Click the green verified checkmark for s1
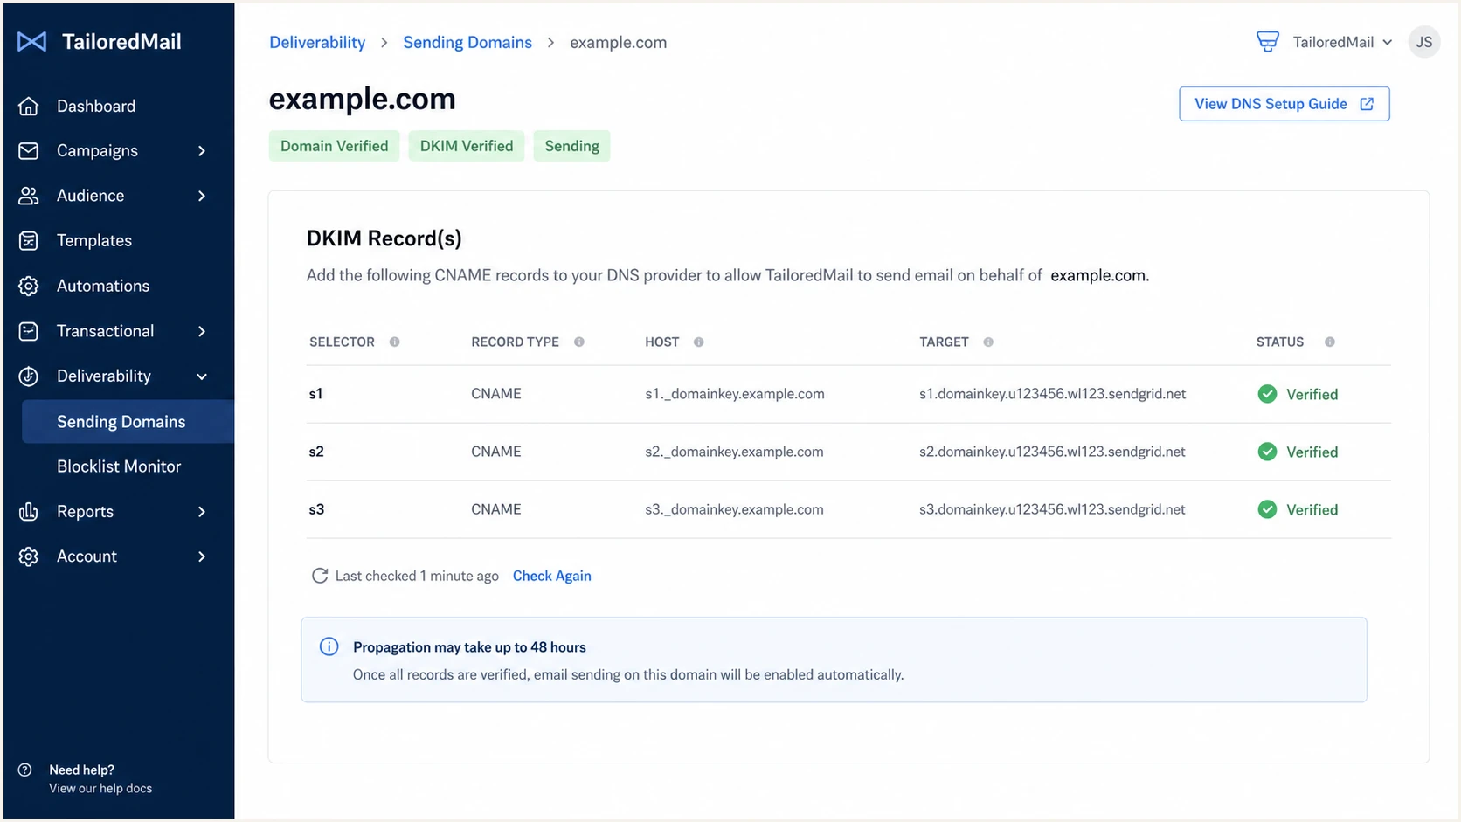Image resolution: width=1461 pixels, height=822 pixels. pyautogui.click(x=1267, y=394)
